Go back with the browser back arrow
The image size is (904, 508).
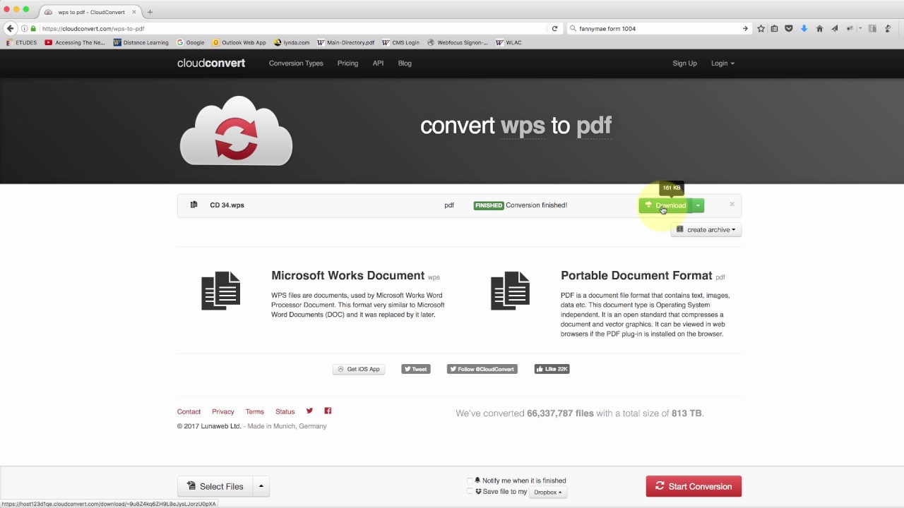click(10, 28)
